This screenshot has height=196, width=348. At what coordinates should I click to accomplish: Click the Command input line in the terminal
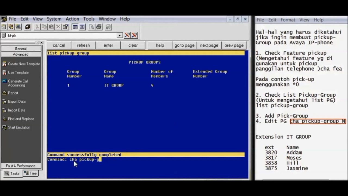tap(146, 160)
